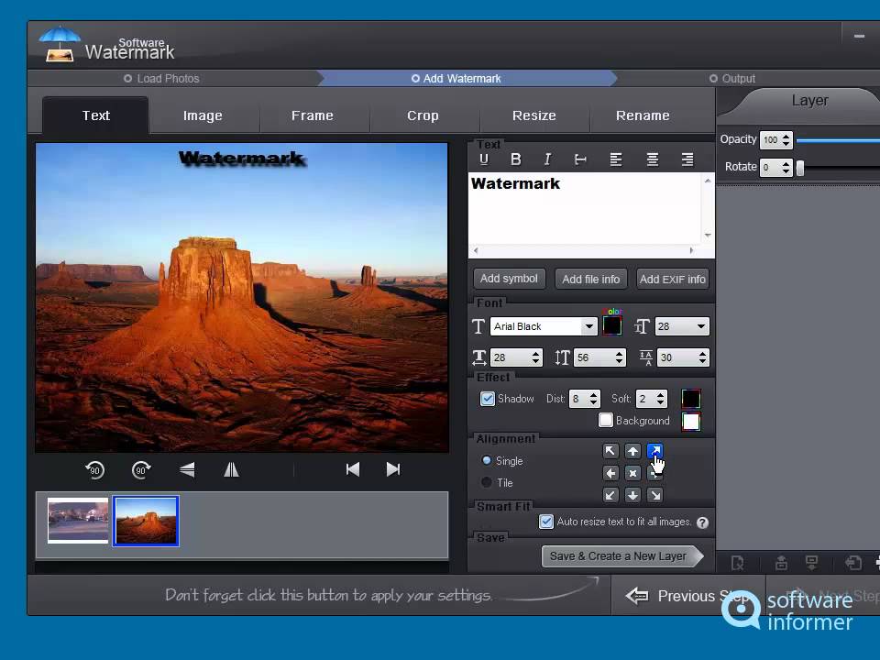The image size is (880, 660).
Task: Switch to the Frame tab
Action: click(312, 115)
